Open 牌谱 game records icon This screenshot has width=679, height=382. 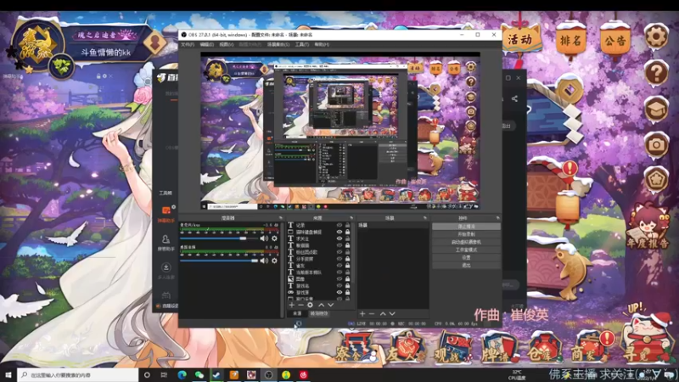pyautogui.click(x=500, y=348)
